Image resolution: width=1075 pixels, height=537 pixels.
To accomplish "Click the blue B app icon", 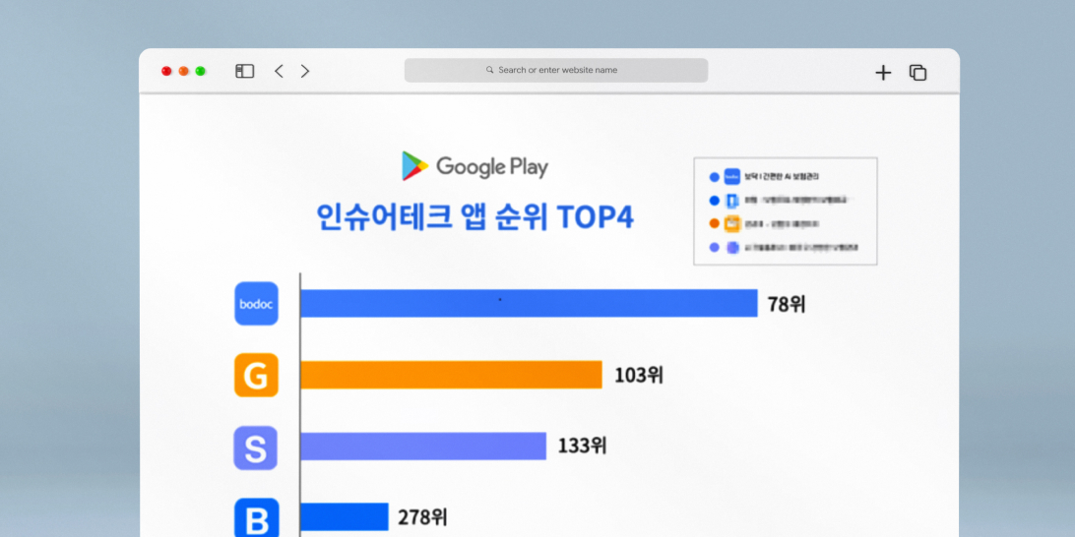I will pos(256,517).
